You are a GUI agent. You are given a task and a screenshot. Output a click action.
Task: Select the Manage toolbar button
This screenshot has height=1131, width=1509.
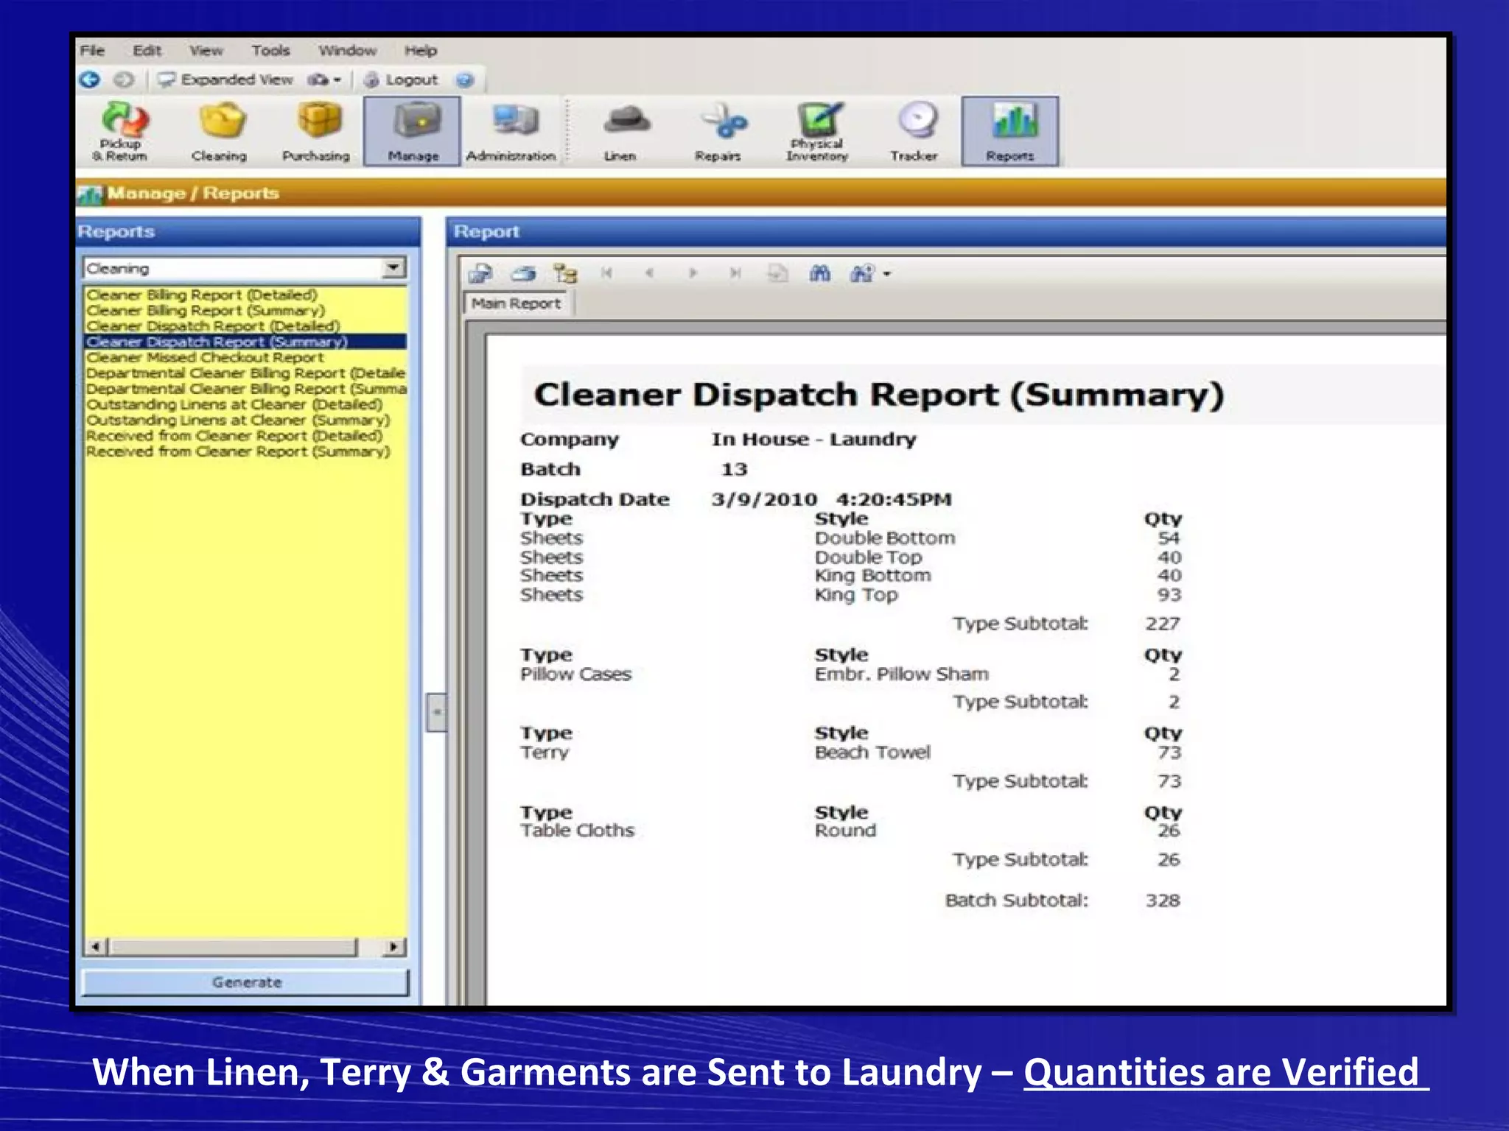[413, 131]
